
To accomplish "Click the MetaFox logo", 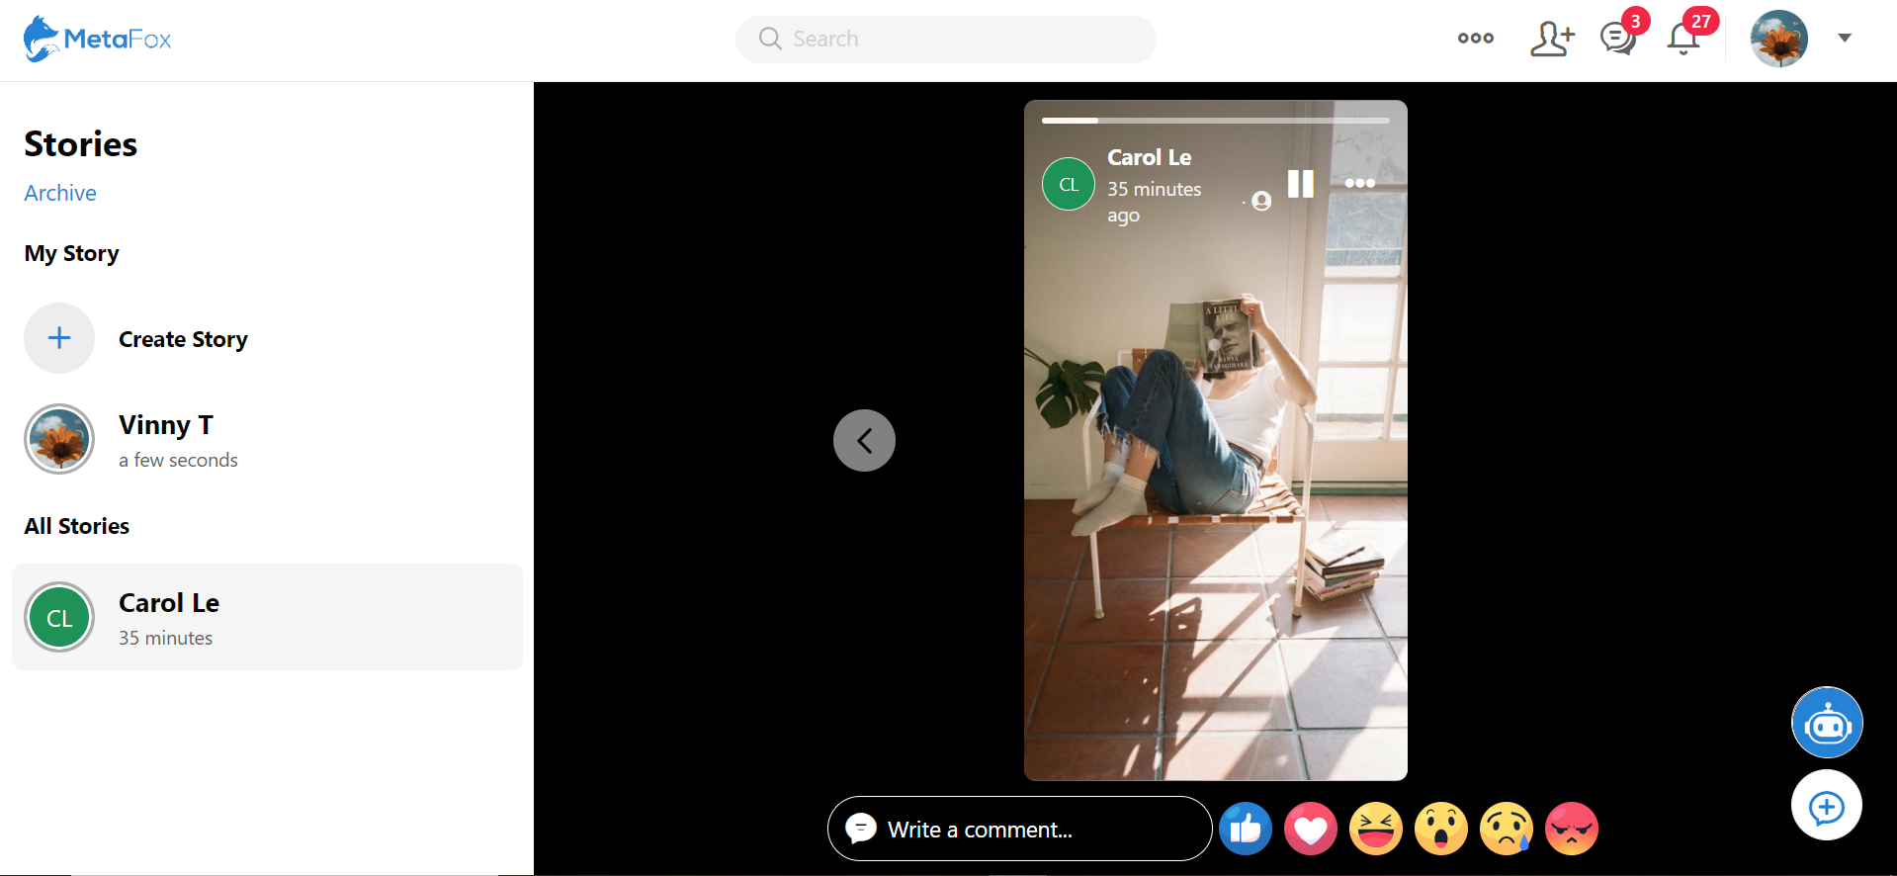I will coord(97,39).
